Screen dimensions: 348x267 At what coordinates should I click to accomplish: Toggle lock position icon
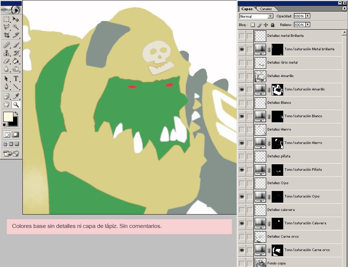click(266, 25)
